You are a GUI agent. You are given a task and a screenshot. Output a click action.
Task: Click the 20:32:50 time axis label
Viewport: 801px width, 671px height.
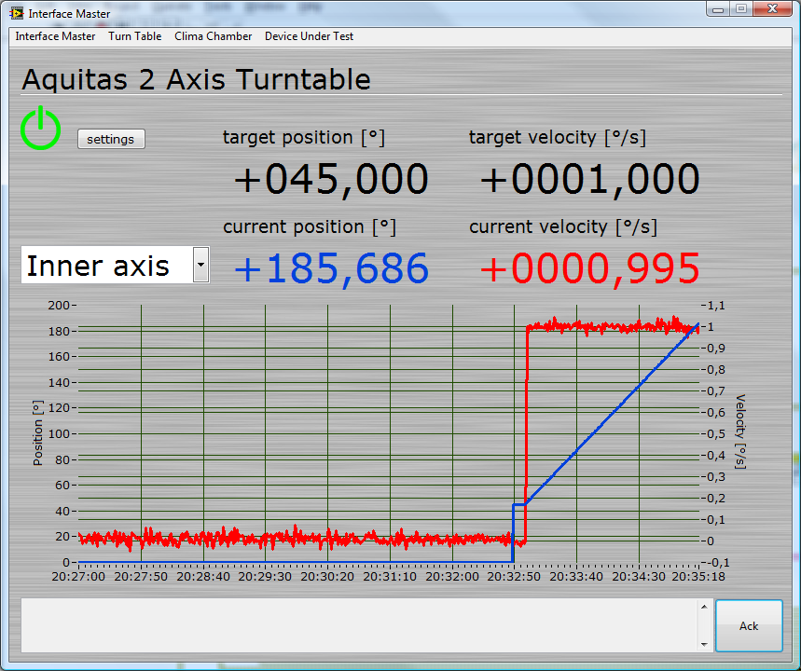514,577
